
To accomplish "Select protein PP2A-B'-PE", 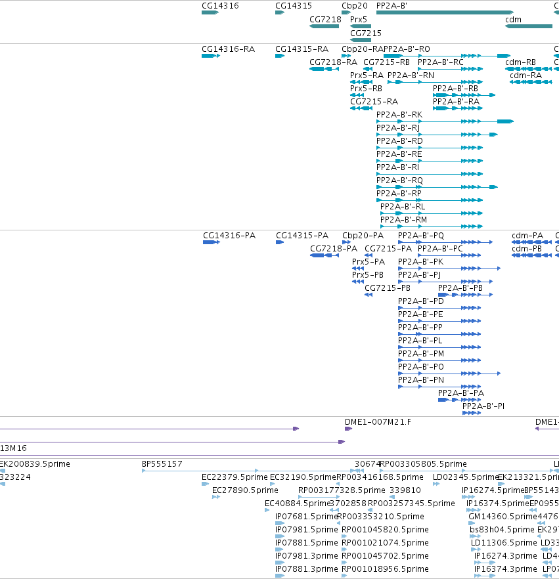I will 439,321.
